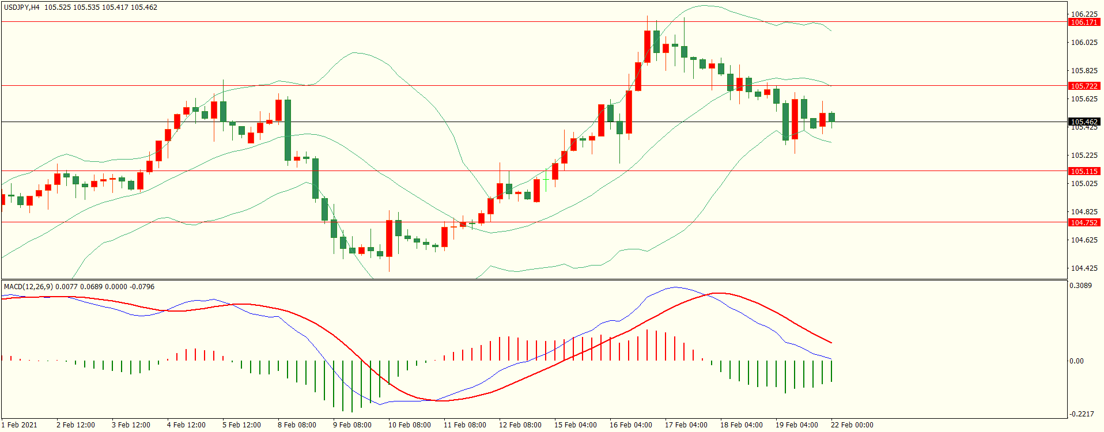The height and width of the screenshot is (432, 1104).
Task: Click the 8 Feb 08:00 time label
Action: coord(297,425)
